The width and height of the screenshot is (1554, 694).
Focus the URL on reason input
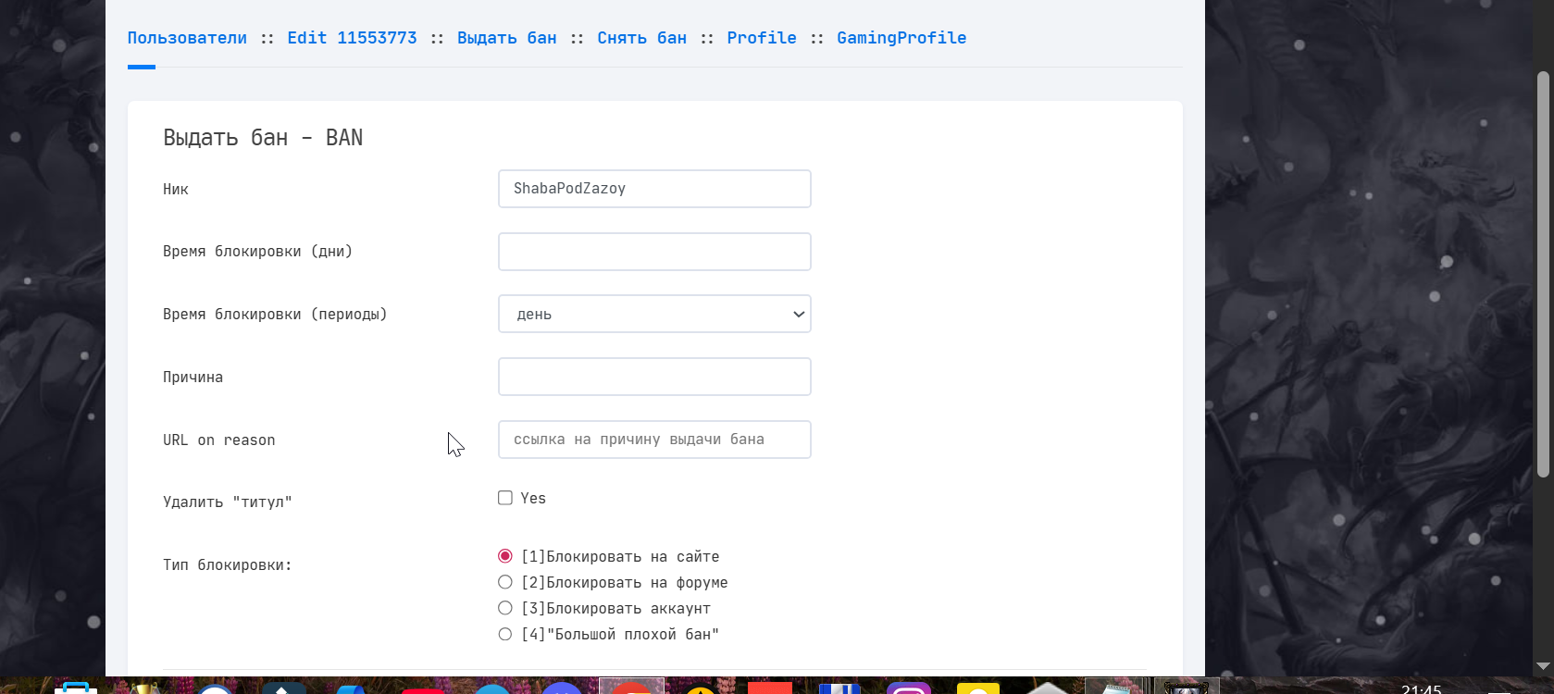[654, 440]
